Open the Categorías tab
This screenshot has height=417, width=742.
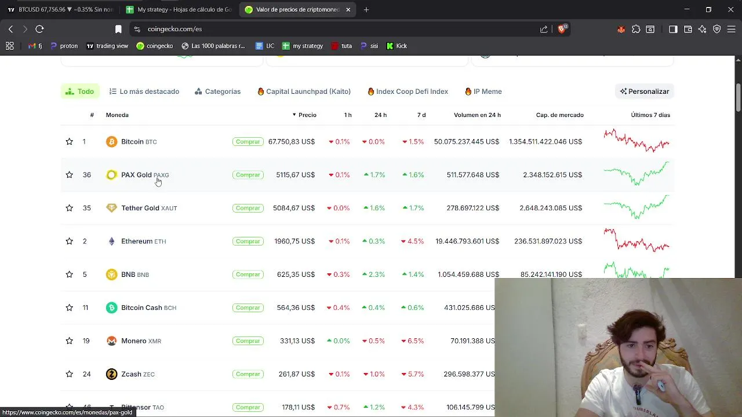click(218, 92)
